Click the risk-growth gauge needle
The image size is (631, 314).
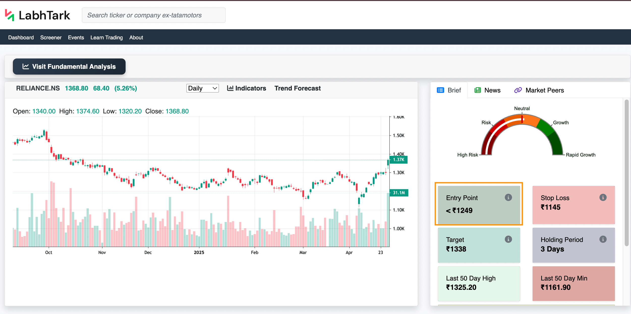[x=522, y=119]
